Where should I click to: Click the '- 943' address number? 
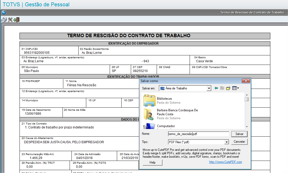tap(145, 61)
